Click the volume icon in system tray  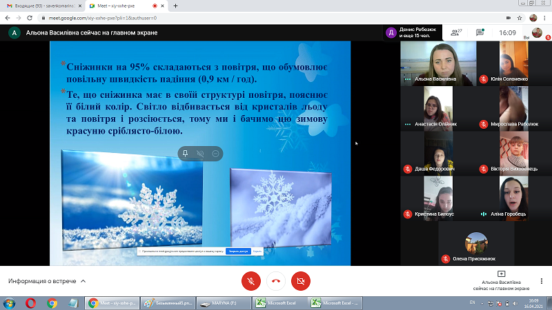point(515,303)
